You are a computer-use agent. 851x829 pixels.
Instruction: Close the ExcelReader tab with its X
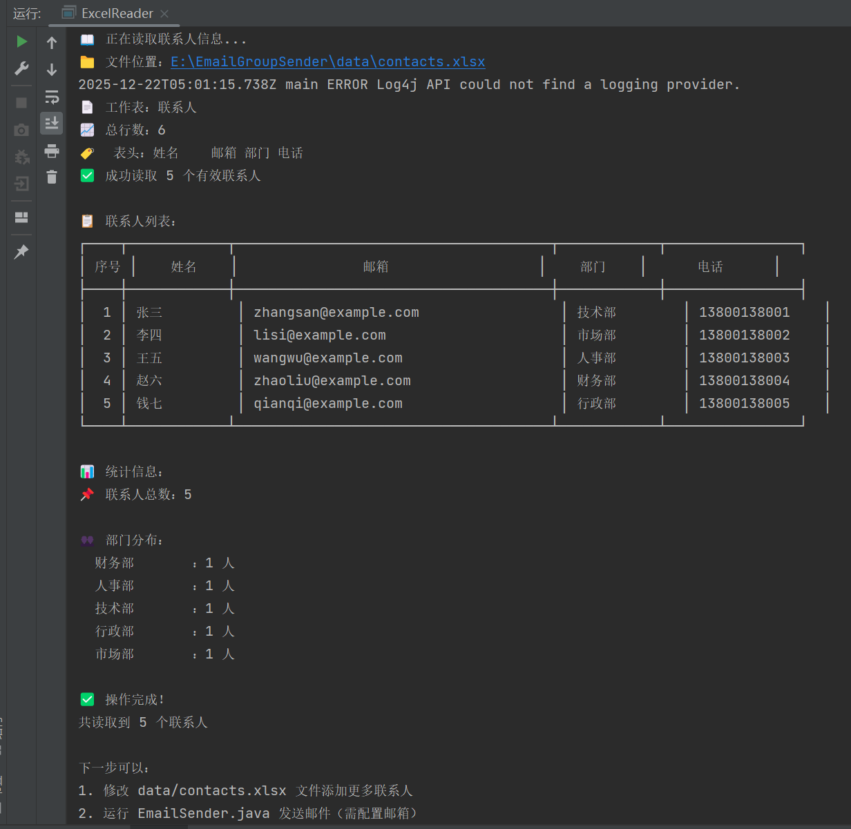(x=164, y=13)
